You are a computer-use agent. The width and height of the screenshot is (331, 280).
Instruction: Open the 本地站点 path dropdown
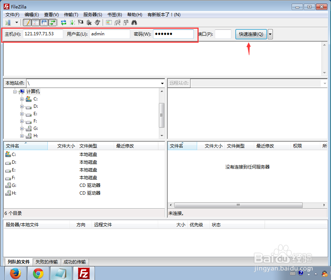[x=162, y=83]
